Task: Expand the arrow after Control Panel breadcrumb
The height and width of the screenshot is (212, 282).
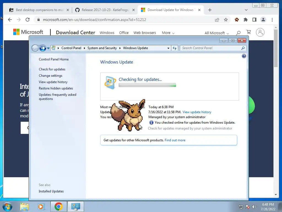Action: [84, 48]
